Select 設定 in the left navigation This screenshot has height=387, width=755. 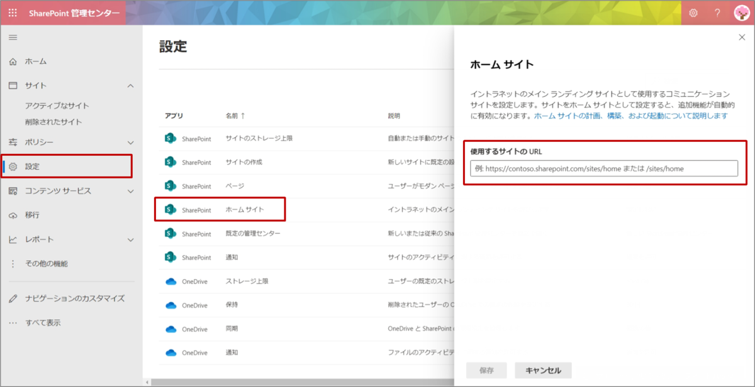[x=67, y=166]
